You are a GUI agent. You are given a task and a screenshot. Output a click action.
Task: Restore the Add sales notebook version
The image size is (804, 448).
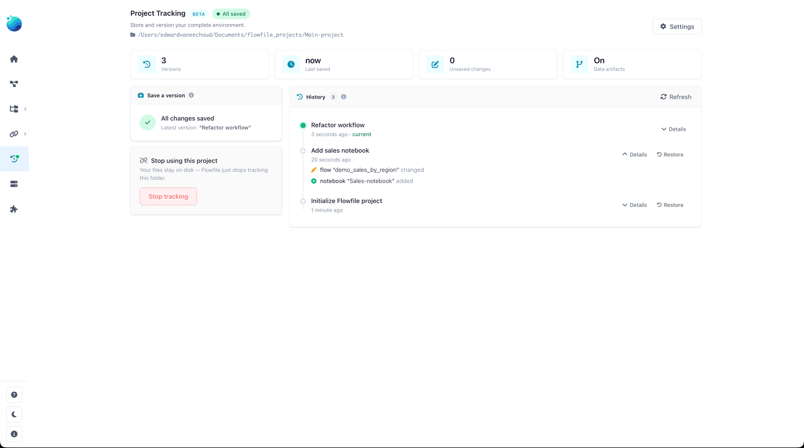click(670, 155)
